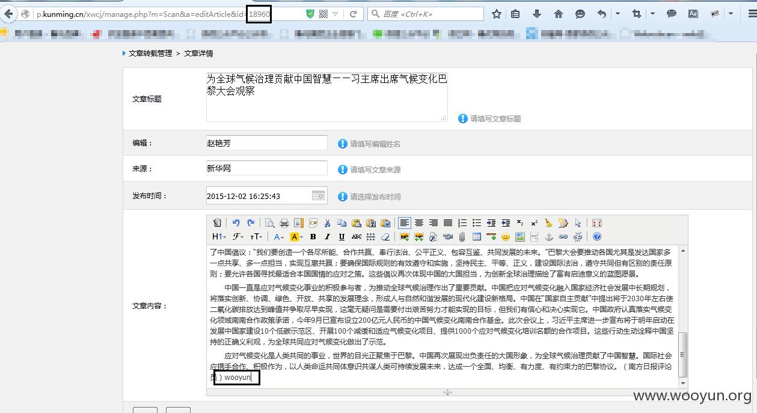
Task: Open article preview from editor toolbar
Action: click(269, 223)
